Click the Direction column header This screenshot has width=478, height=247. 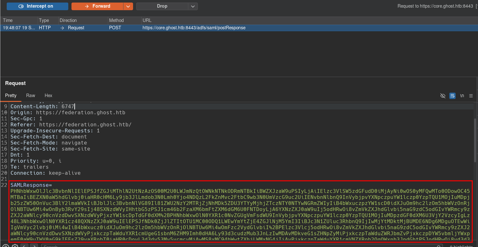click(x=83, y=20)
